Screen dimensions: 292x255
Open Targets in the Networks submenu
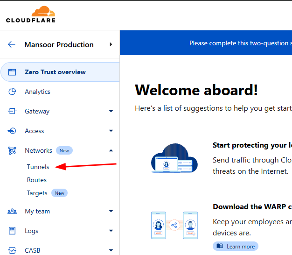tap(37, 193)
